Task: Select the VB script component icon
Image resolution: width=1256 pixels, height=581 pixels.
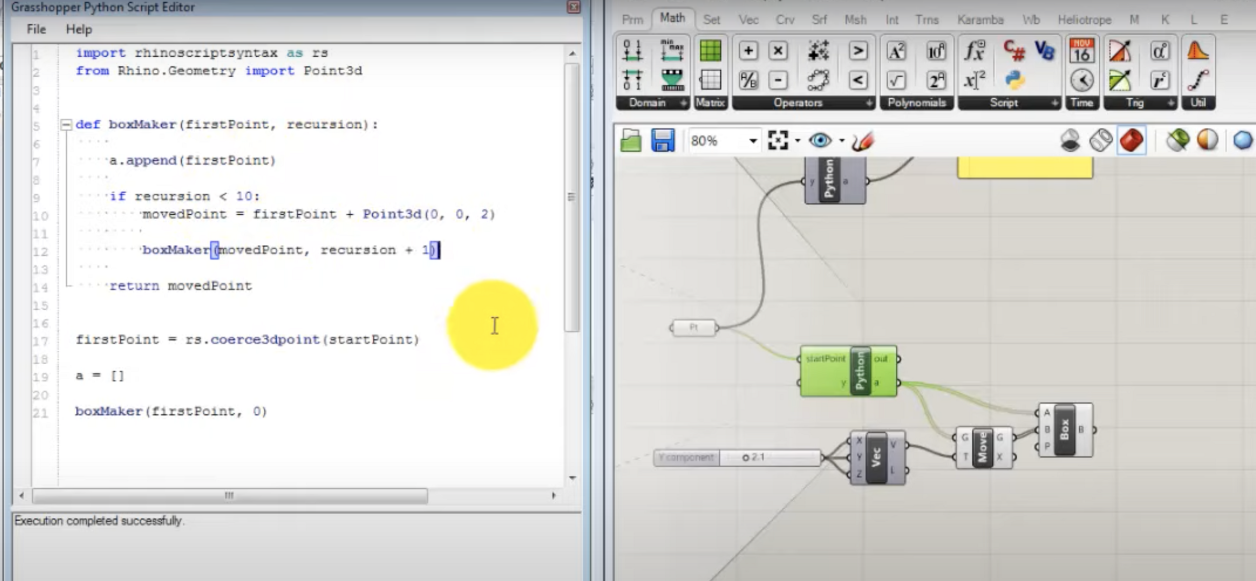Action: tap(1045, 50)
